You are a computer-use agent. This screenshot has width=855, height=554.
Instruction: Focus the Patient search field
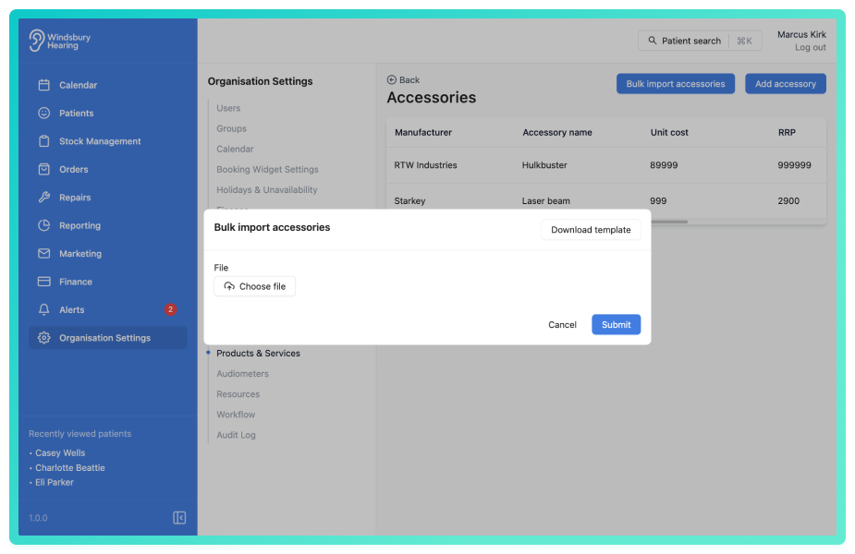[x=700, y=41]
